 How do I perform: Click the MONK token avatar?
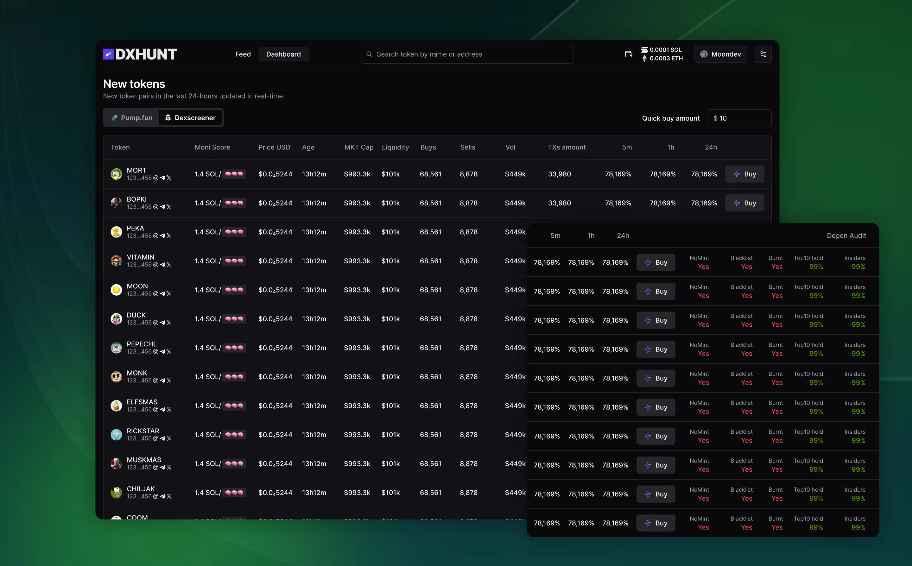(117, 377)
